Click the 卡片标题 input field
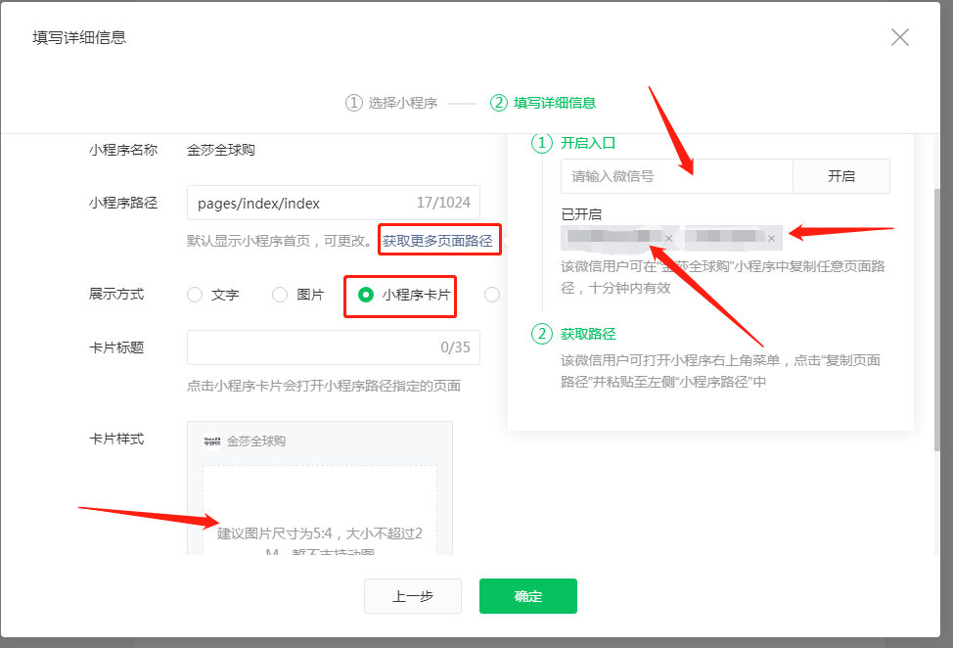Viewport: 953px width, 648px height. tap(333, 347)
